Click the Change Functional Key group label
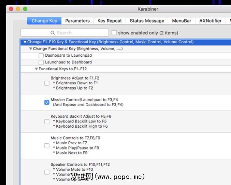Image resolution: width=231 pixels, height=185 pixels. [x=78, y=49]
